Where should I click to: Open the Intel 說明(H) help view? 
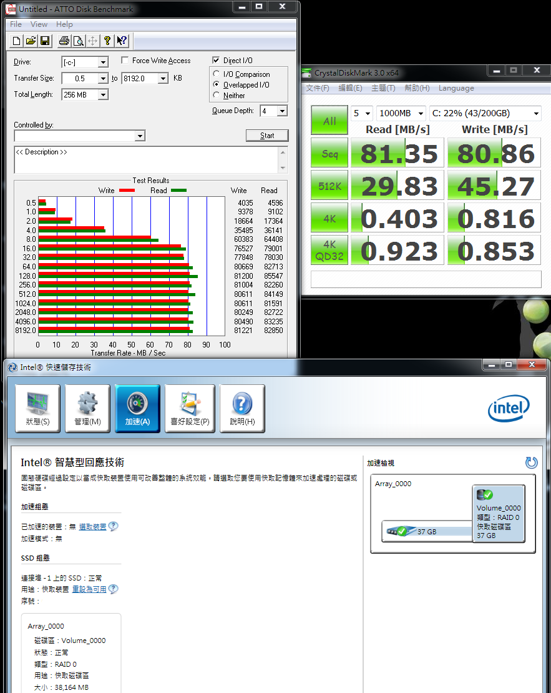[242, 409]
